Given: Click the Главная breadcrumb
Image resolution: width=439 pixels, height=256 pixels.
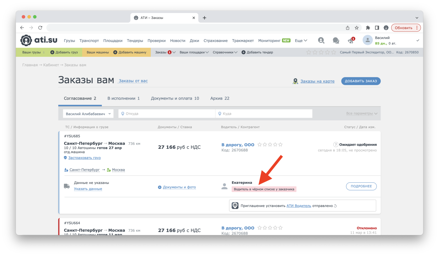Looking at the screenshot, I should tap(30, 65).
